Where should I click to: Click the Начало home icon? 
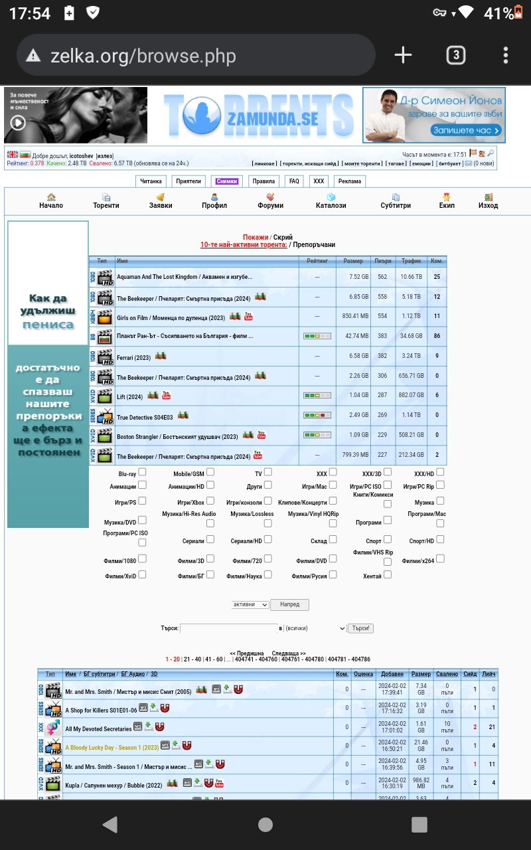pyautogui.click(x=51, y=197)
